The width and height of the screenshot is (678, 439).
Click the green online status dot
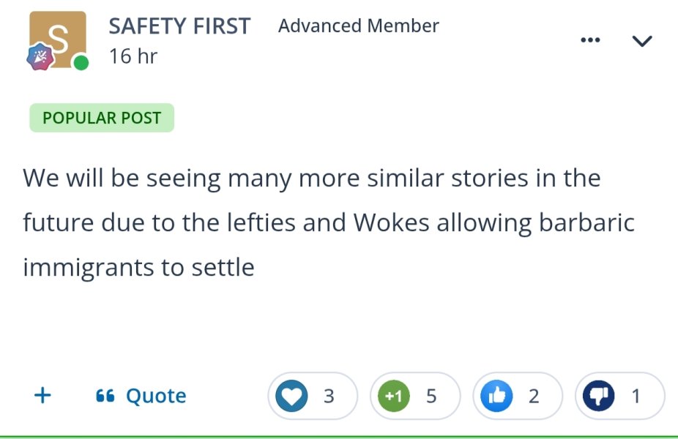(x=81, y=63)
